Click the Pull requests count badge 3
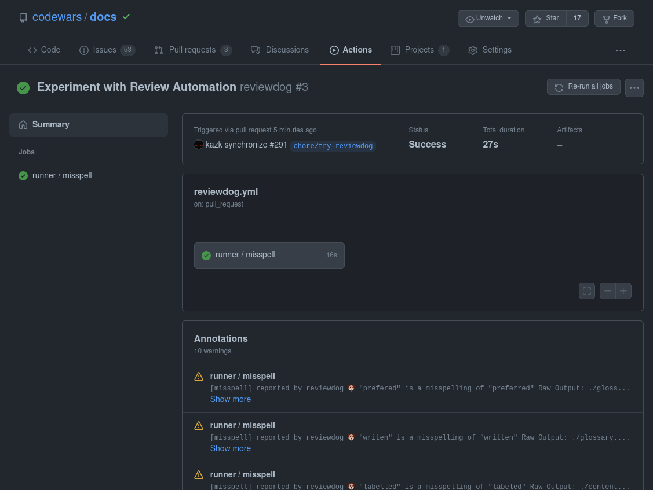Image resolution: width=653 pixels, height=490 pixels. [x=226, y=50]
